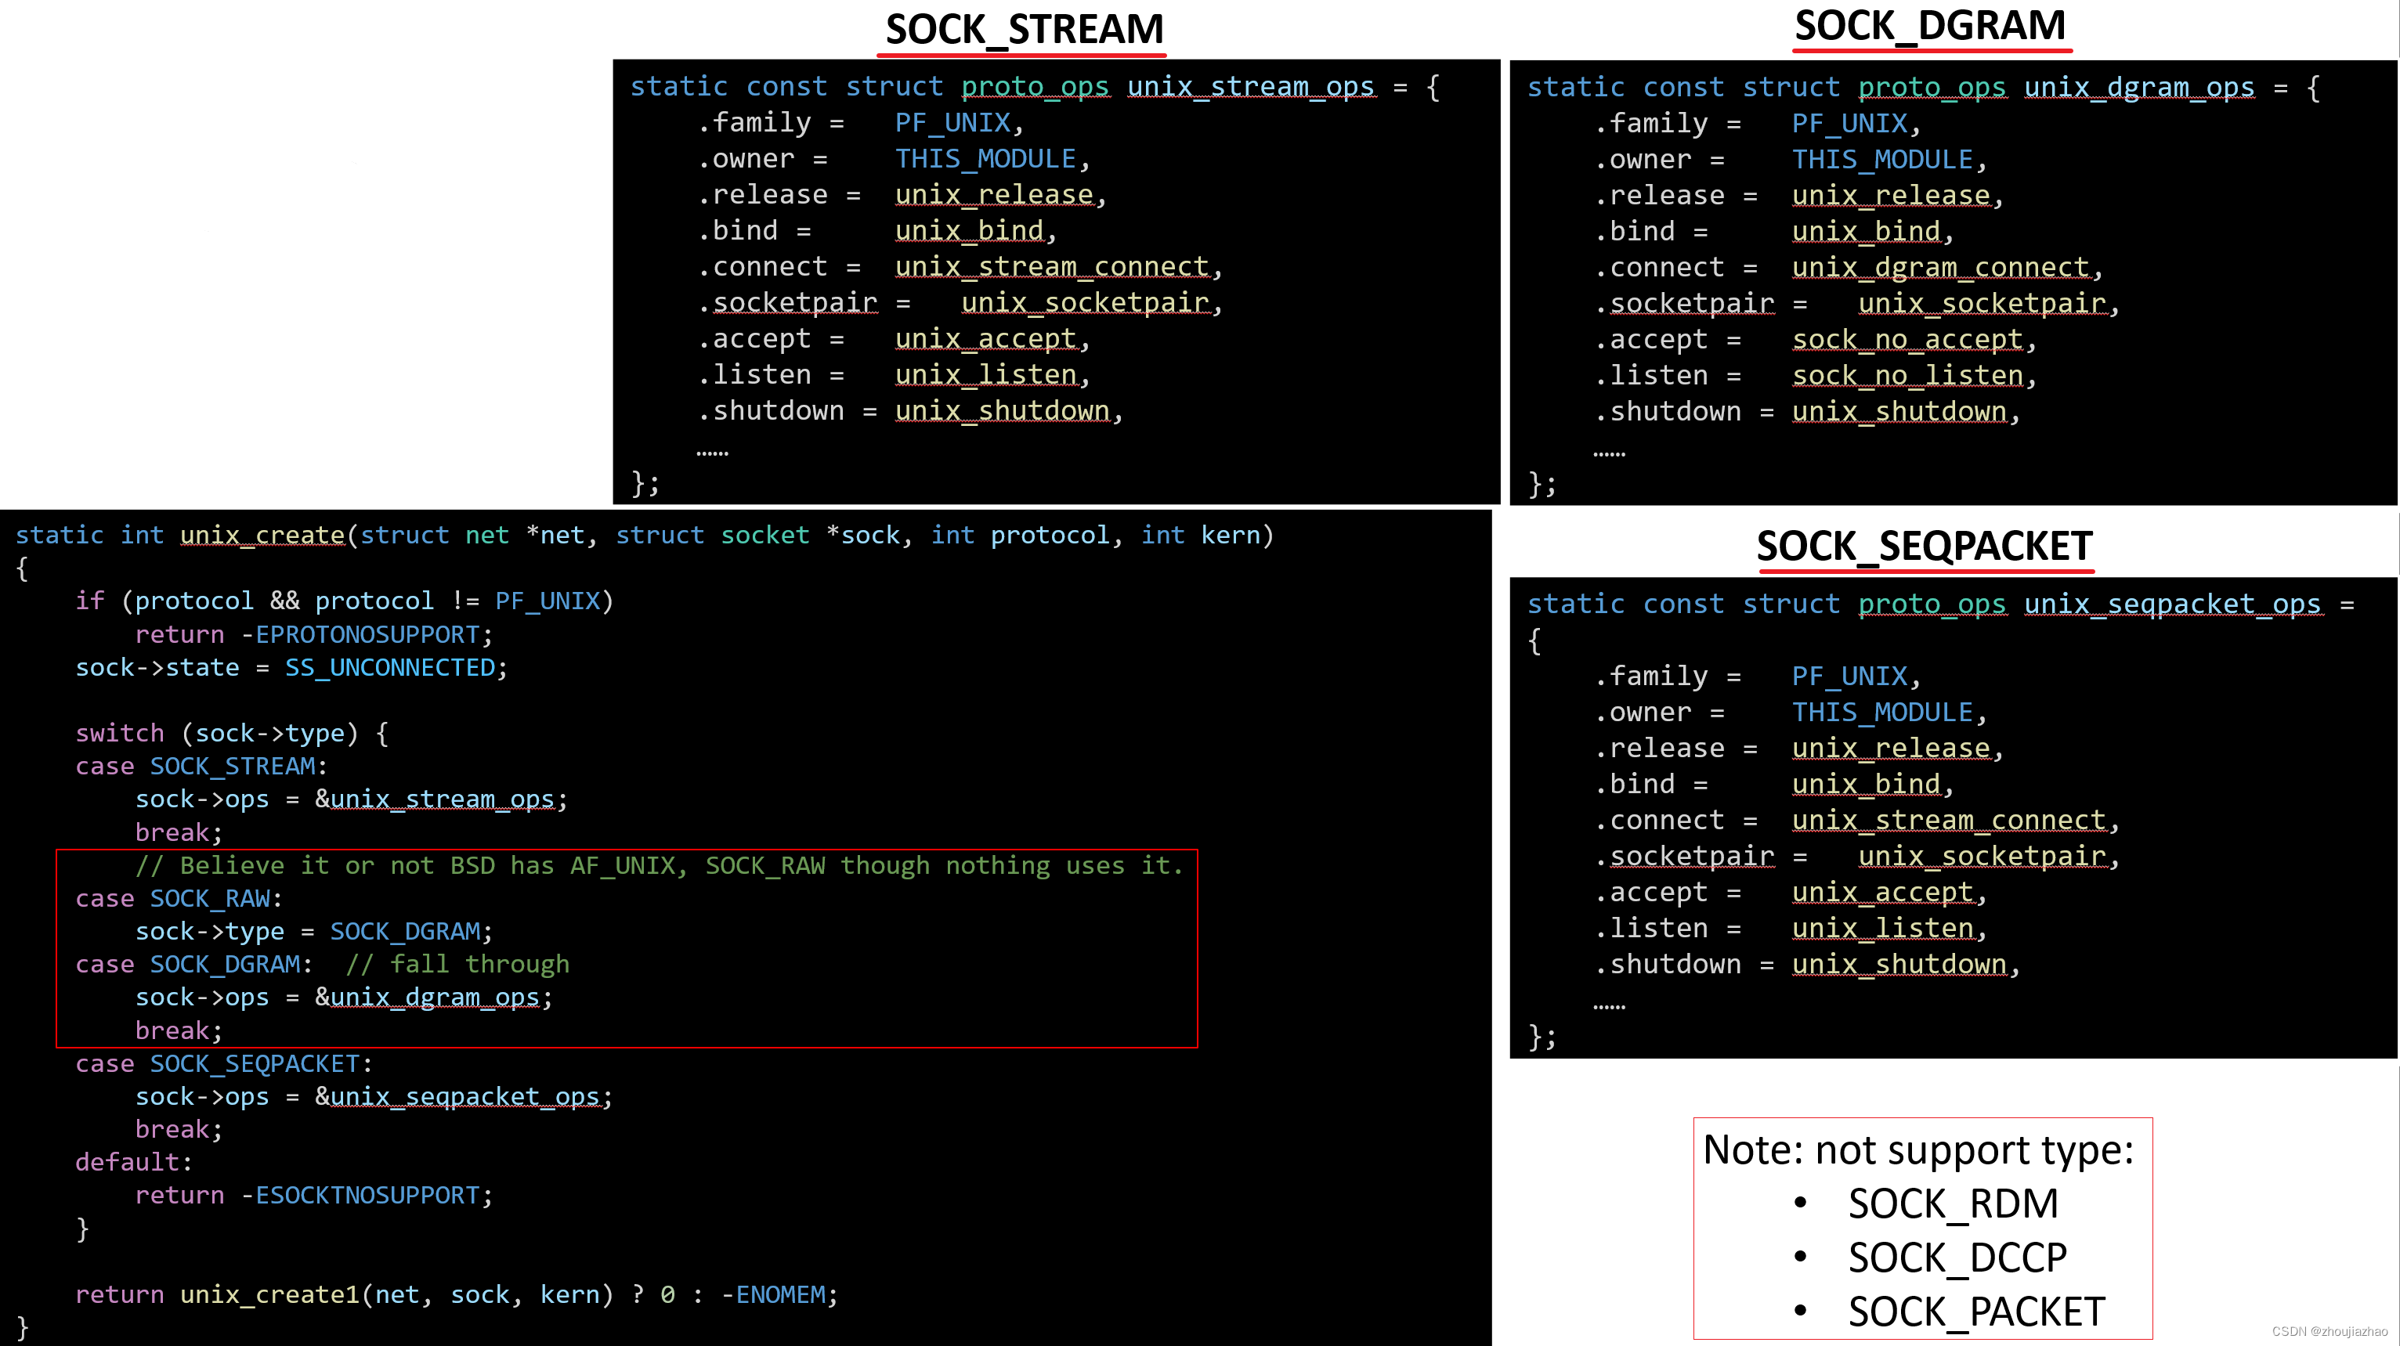Click PF_UNIX in the SOCK_DGRAM block
This screenshot has width=2400, height=1346.
(x=1849, y=123)
